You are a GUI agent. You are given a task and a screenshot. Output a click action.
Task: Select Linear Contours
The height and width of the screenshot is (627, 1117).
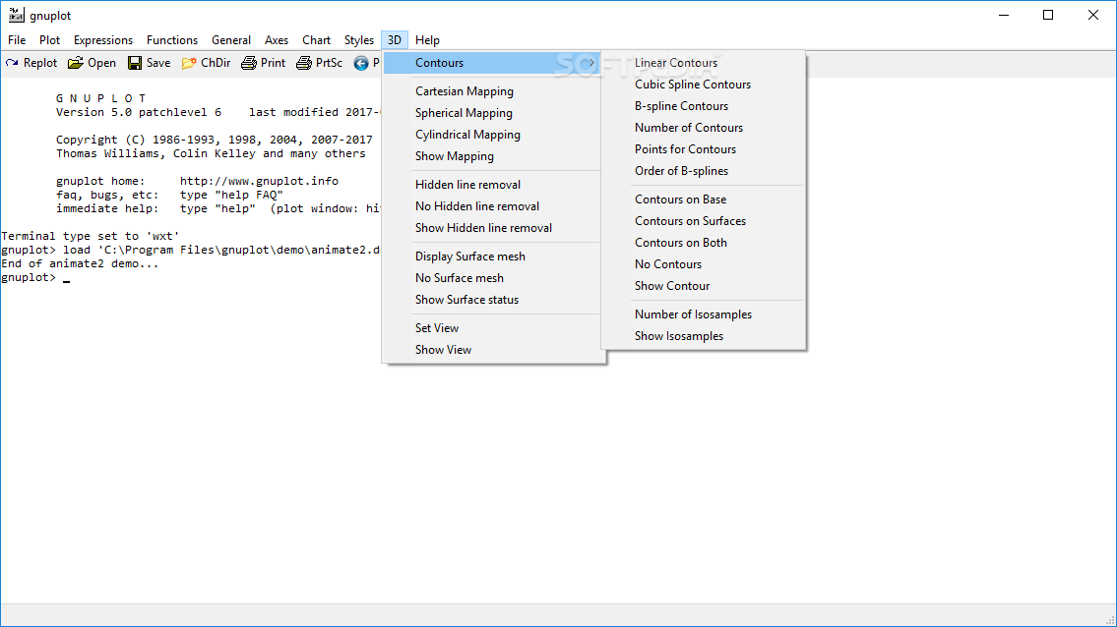(x=704, y=63)
